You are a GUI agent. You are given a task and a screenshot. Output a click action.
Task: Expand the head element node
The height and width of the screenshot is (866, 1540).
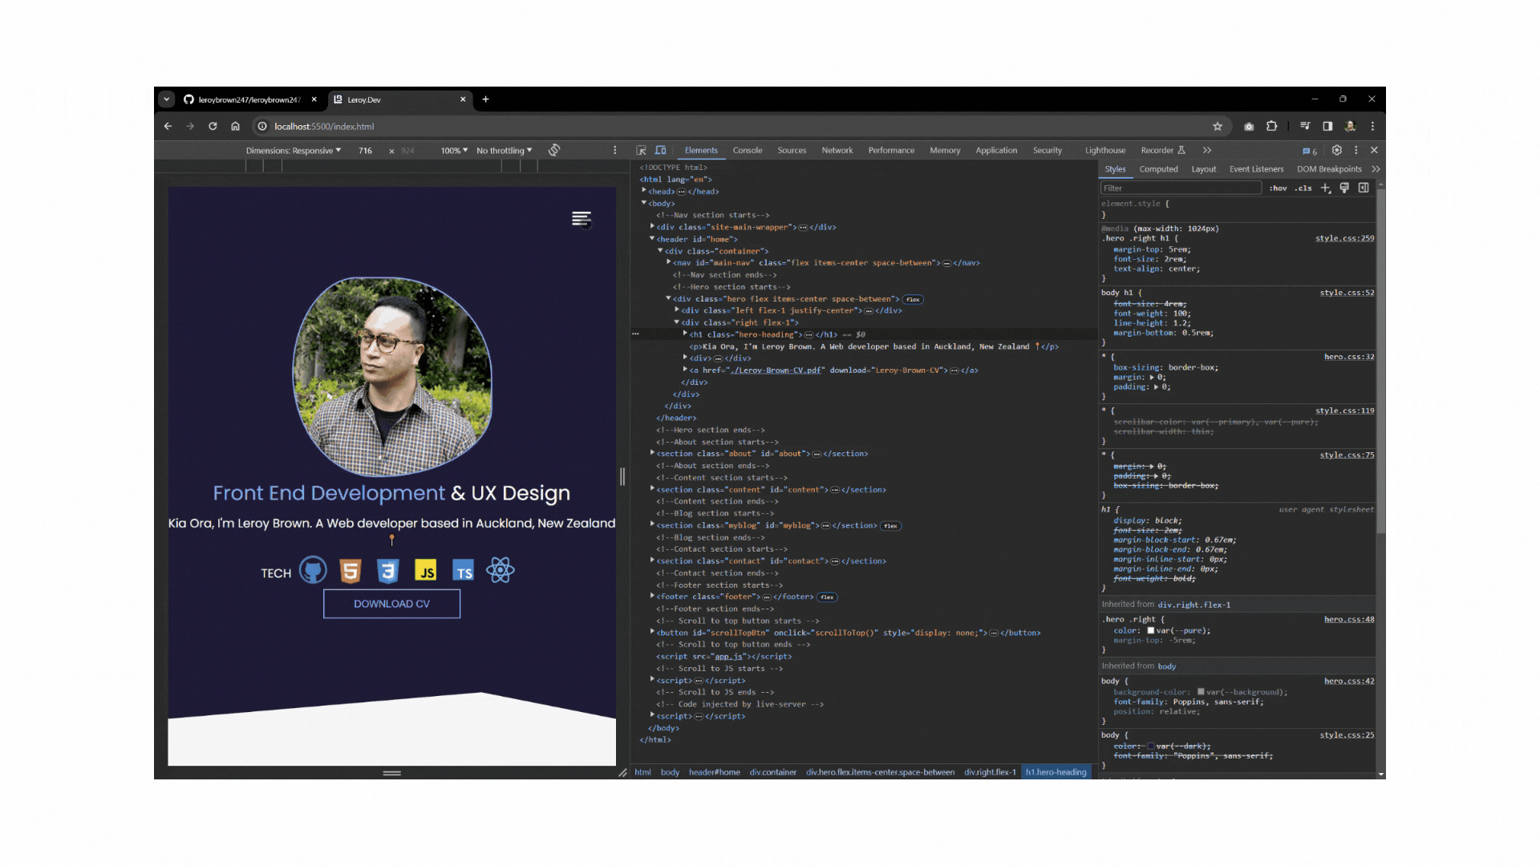coord(644,191)
